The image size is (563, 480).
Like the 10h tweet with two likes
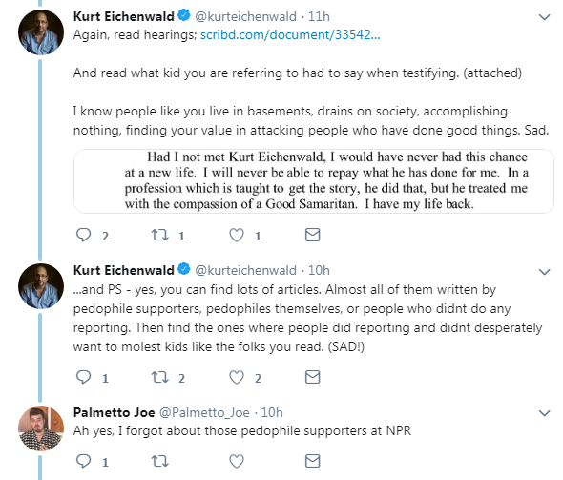[x=237, y=377]
